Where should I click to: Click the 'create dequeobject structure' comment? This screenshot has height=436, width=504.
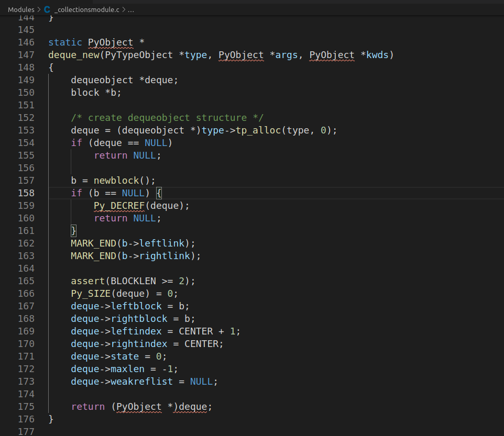pyautogui.click(x=167, y=118)
